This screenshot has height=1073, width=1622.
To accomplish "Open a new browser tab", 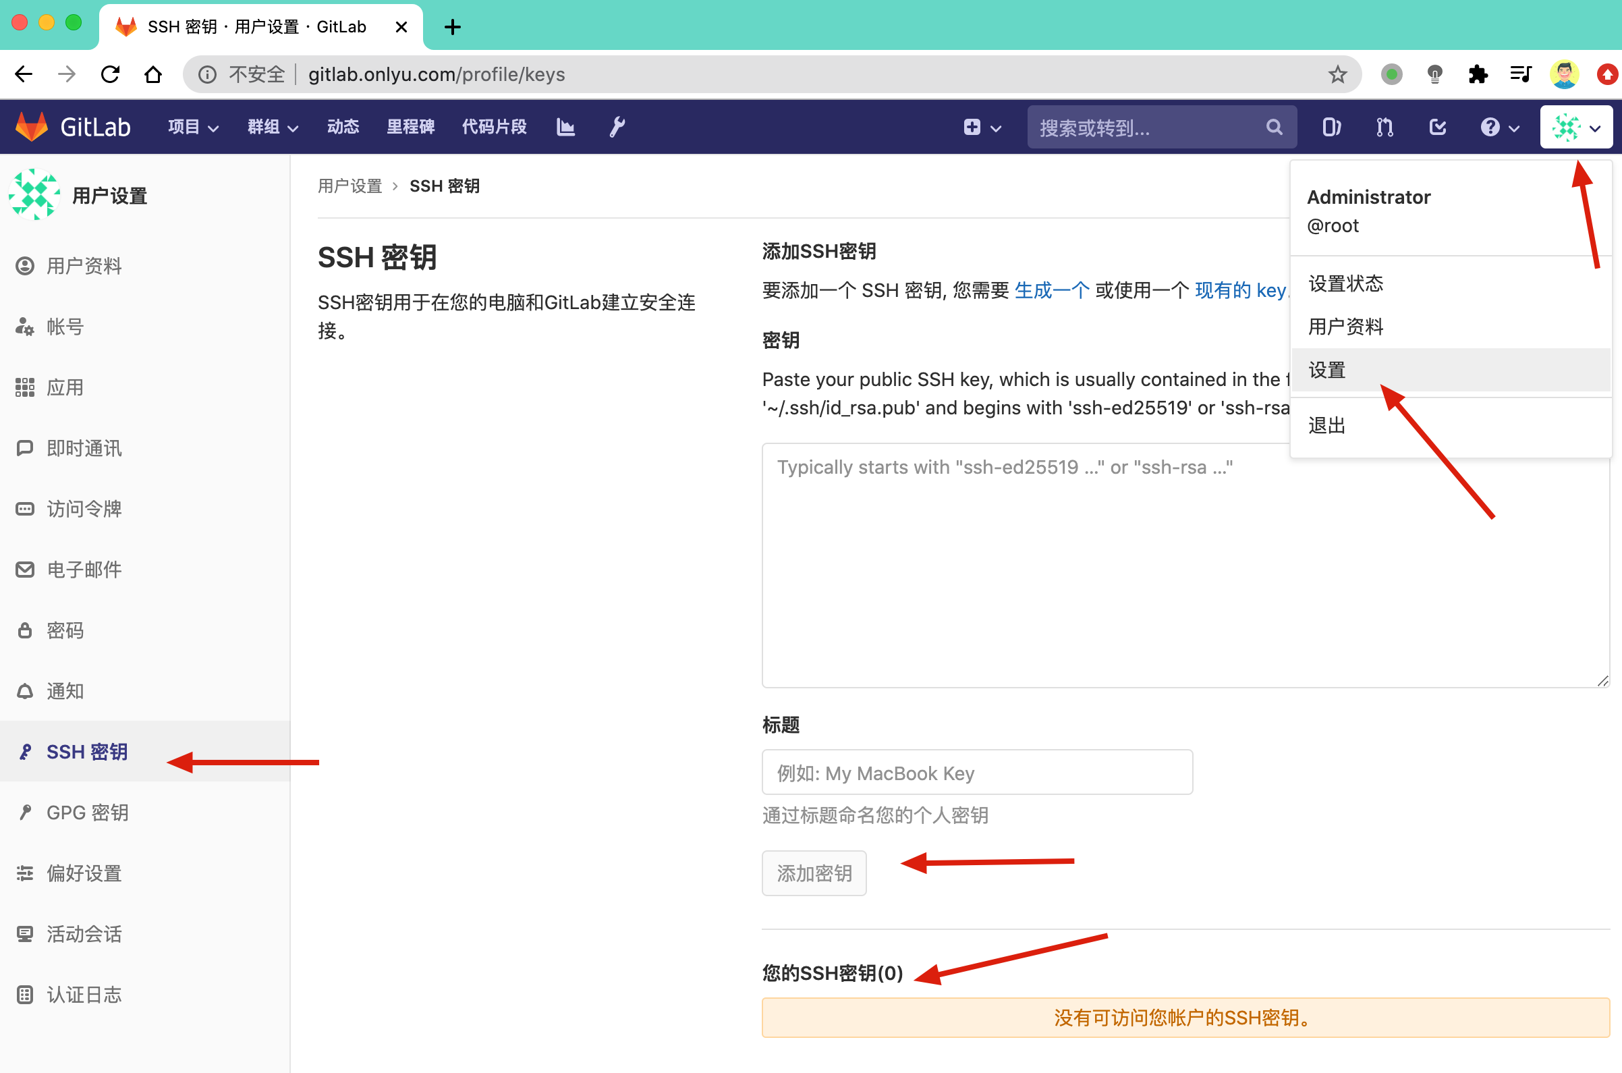I will [x=452, y=27].
